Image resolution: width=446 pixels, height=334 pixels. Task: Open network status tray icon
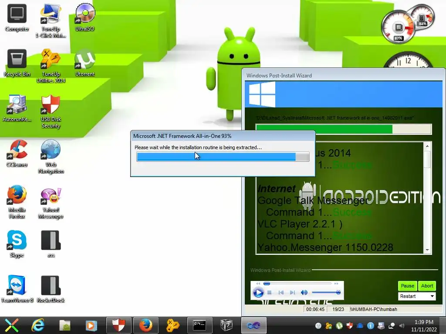[x=392, y=326]
